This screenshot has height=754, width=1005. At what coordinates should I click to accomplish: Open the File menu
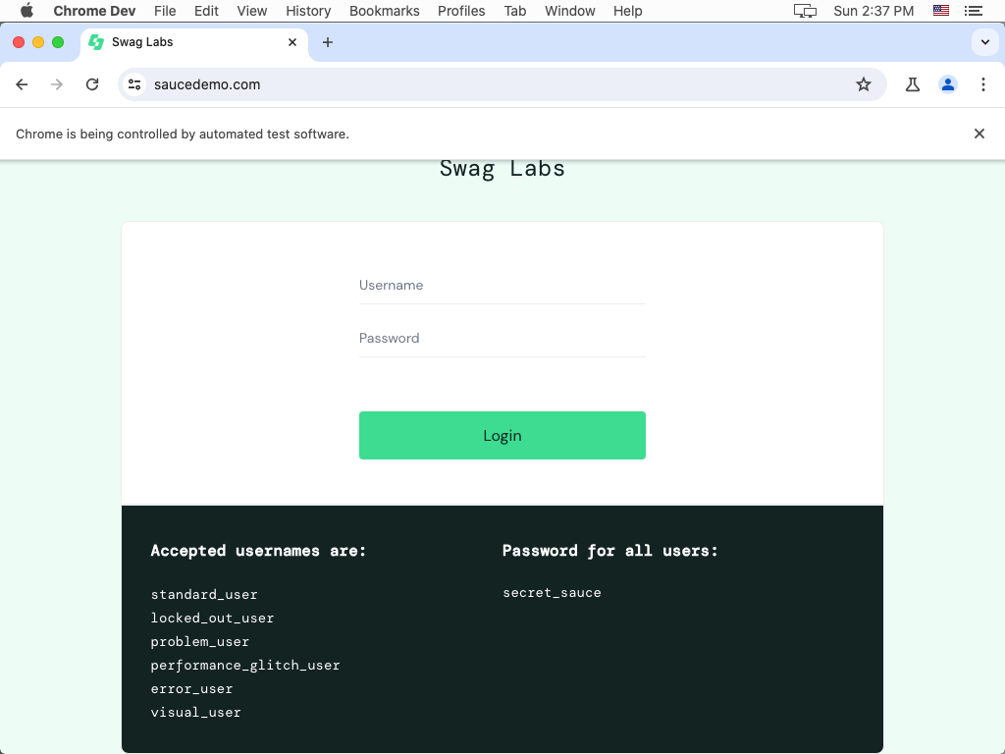(165, 11)
